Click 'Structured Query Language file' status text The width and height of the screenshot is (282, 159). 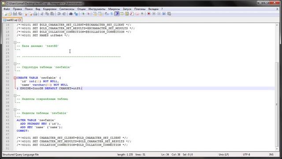20,155
